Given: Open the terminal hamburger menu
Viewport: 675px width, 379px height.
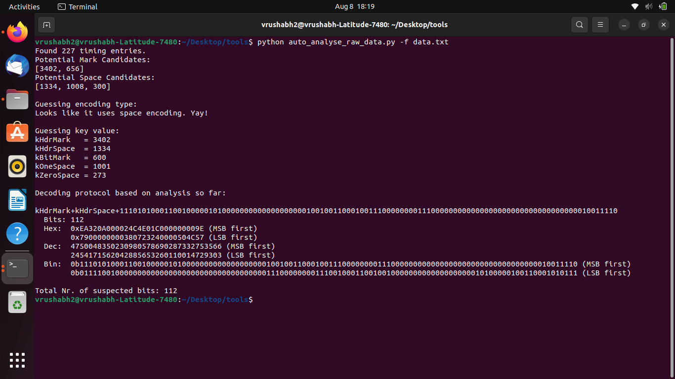Looking at the screenshot, I should [600, 24].
